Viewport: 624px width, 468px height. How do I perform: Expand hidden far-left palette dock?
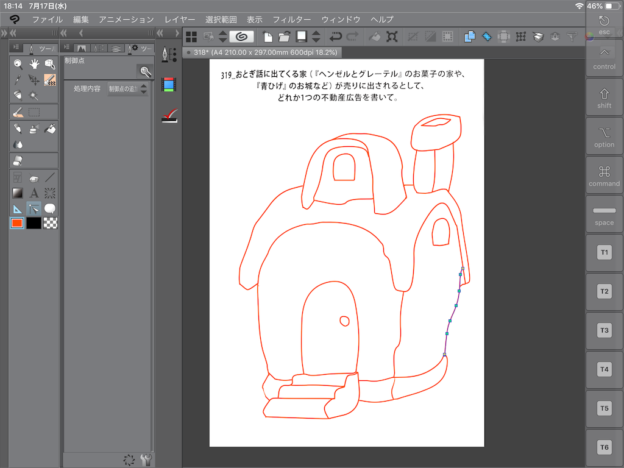4,33
